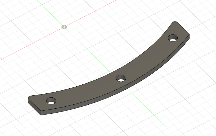Screen dimensions: 216x136
Task: Select the flat end face at bracket's lower-left
Action: click(35, 107)
